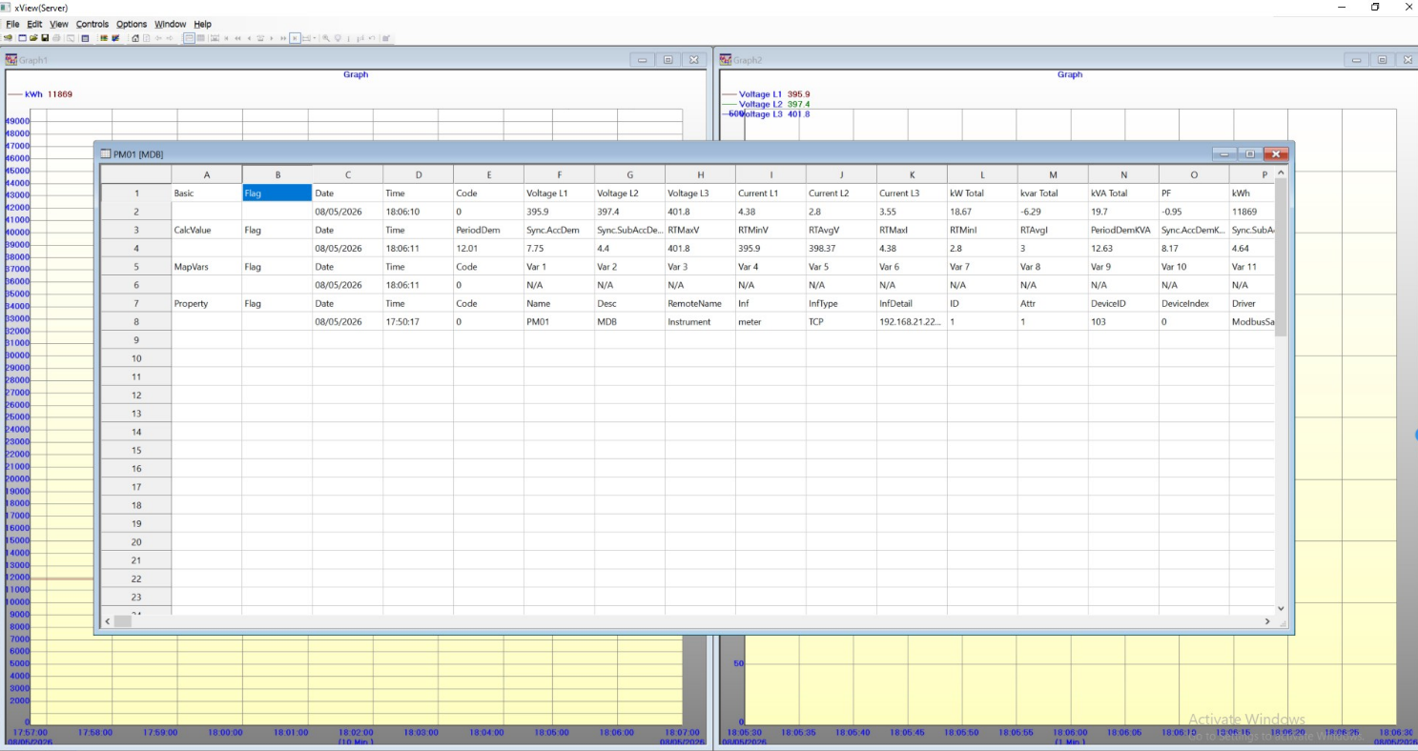1418x751 pixels.
Task: Click the left-pointing back arrow toolbar icon
Action: tap(157, 38)
